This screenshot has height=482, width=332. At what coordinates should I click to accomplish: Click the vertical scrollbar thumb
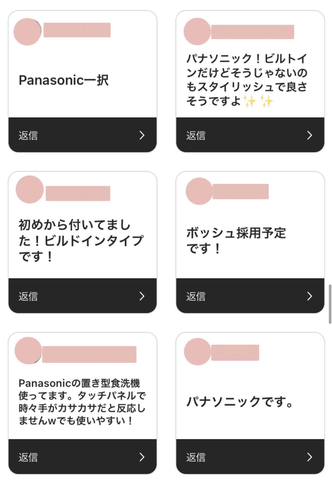click(330, 304)
